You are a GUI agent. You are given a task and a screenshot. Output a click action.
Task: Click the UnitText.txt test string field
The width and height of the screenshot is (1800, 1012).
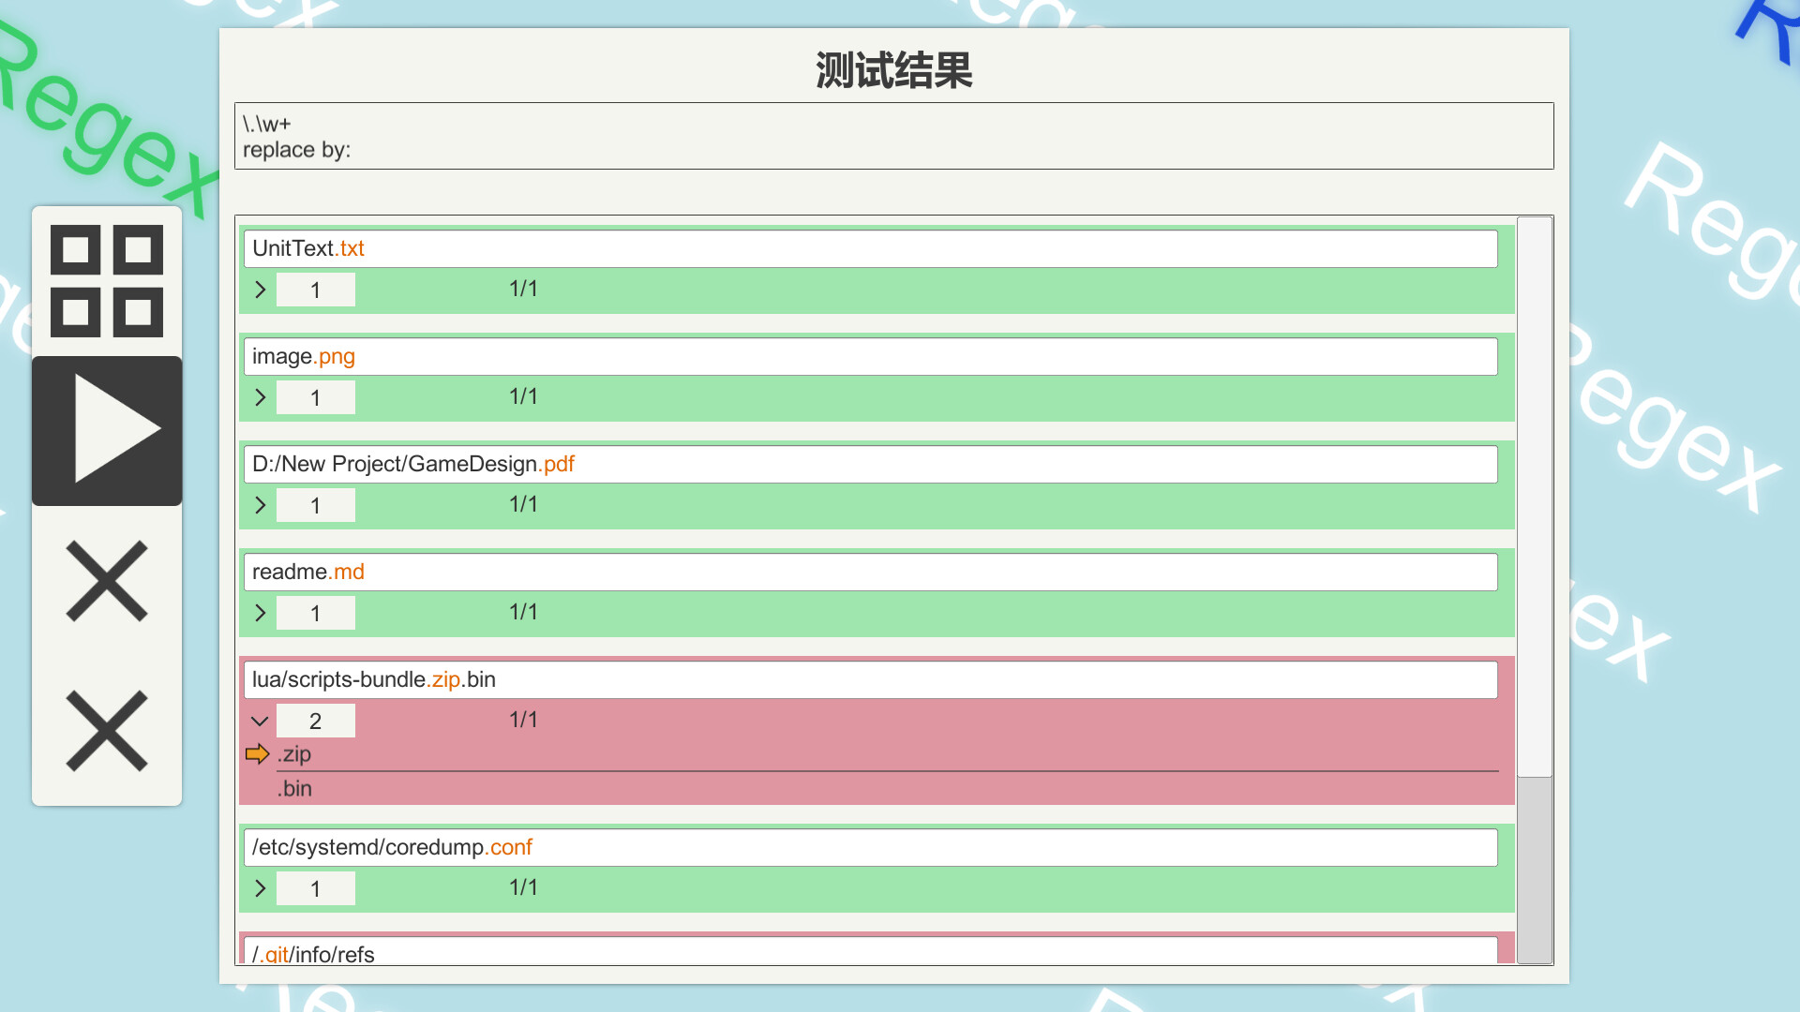[x=870, y=248]
